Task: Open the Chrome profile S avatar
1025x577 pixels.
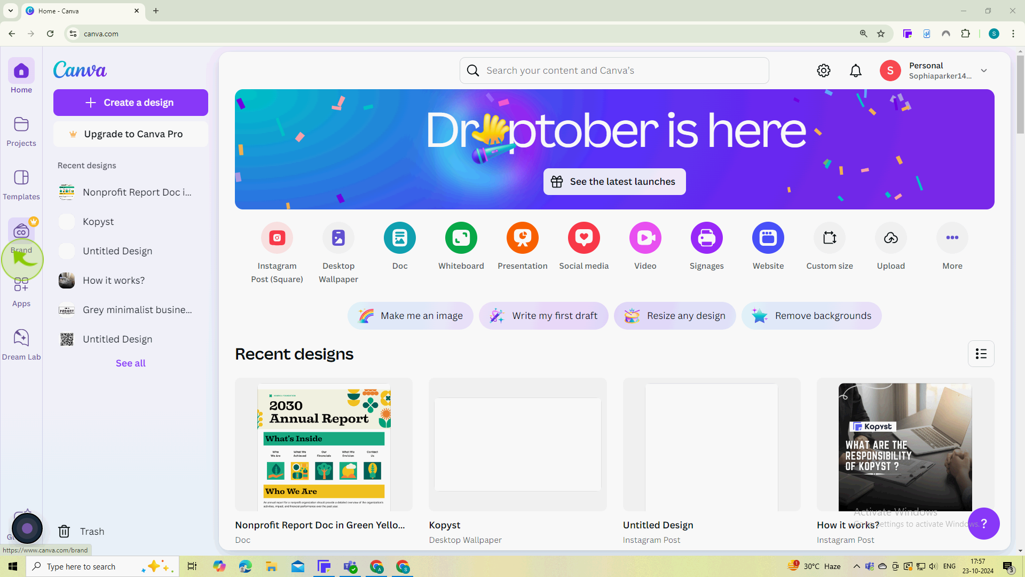Action: coord(994,34)
